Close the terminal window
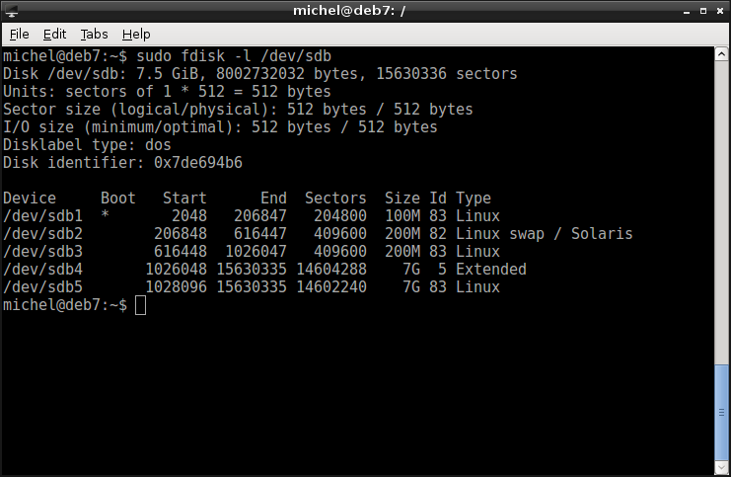 pyautogui.click(x=720, y=11)
